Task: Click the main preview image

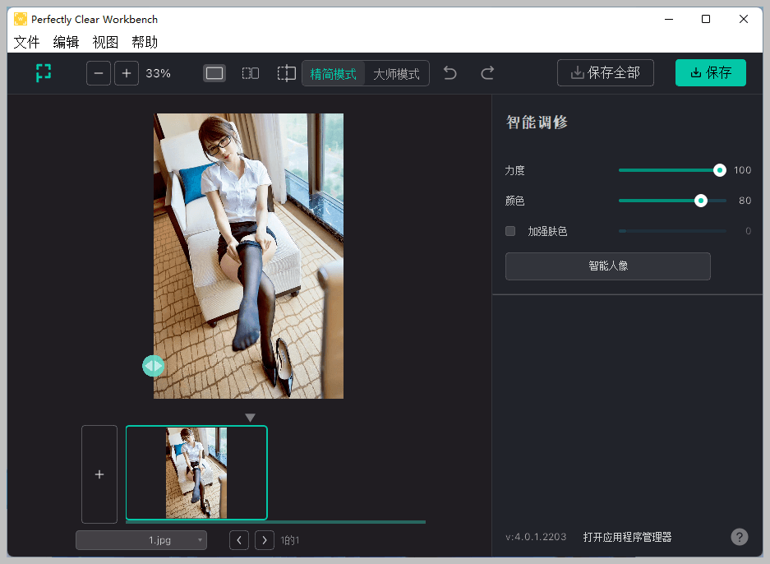Action: [x=248, y=256]
